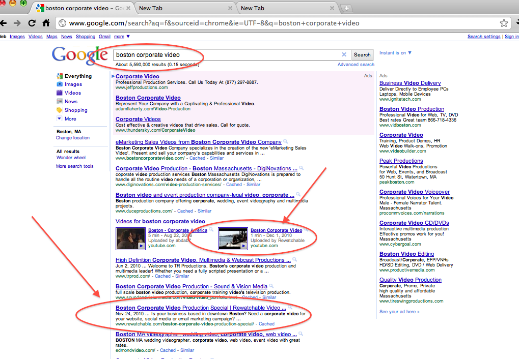Play the Boston Corporate Video thumbnail
Image resolution: width=519 pixels, height=359 pixels.
233,238
